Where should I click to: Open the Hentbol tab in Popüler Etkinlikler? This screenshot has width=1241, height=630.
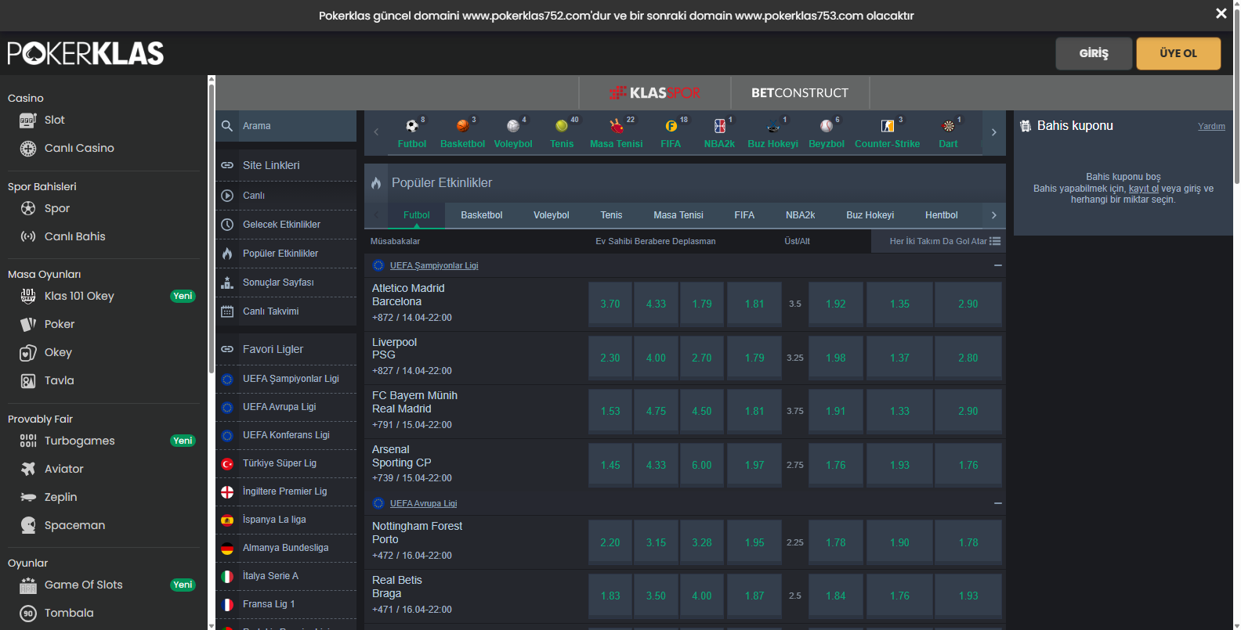point(941,215)
